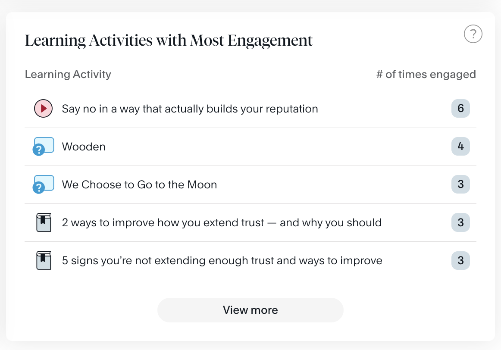
Task: Click the video play icon for Say no
Action: coord(43,109)
